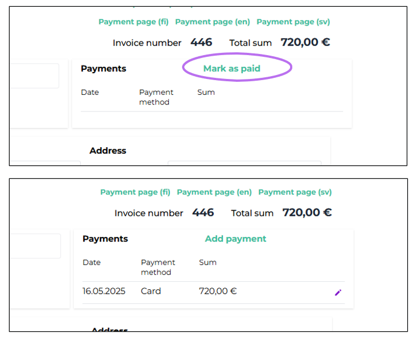
Task: Open Payment page (en) above Mark as paid
Action: click(213, 22)
